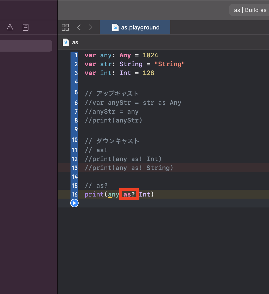The image size is (269, 294).
Task: Click the Swift icon on the as.playground tab
Action: coord(115,27)
